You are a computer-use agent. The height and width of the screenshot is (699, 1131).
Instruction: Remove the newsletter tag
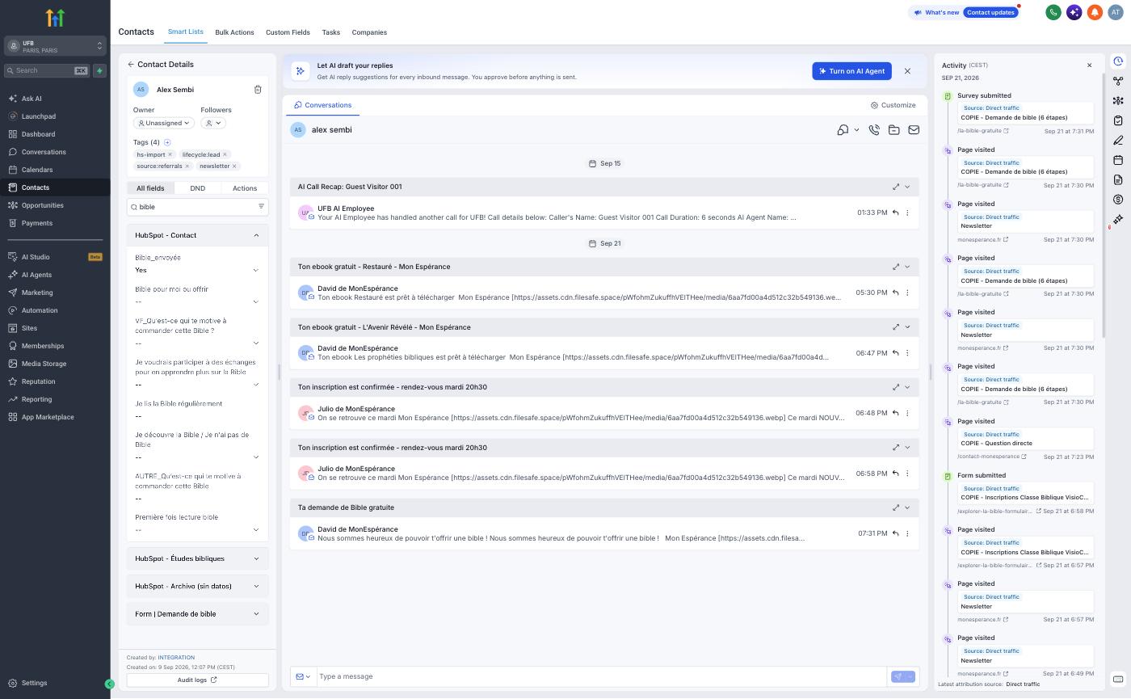(234, 166)
